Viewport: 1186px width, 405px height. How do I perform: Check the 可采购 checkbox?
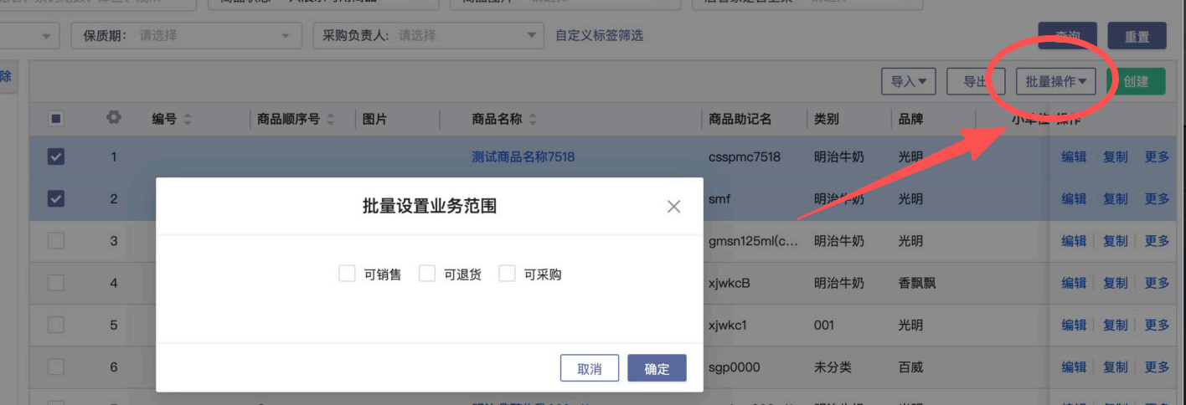coord(507,274)
